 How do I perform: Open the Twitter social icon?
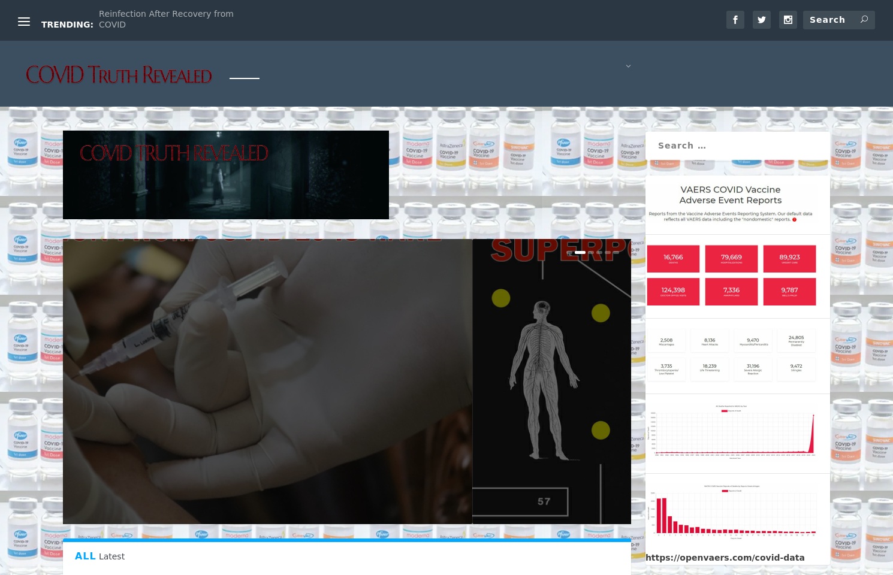pos(762,20)
